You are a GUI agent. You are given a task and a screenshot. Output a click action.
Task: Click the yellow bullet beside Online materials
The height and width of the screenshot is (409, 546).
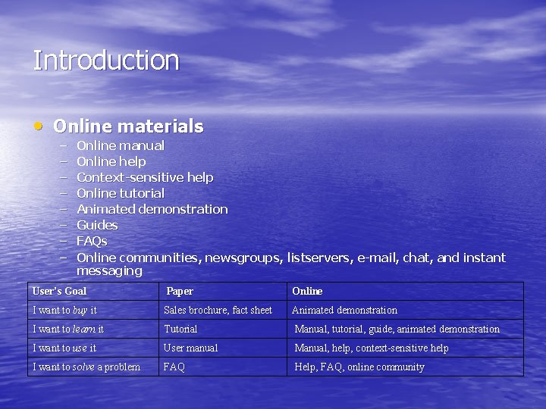(x=39, y=126)
